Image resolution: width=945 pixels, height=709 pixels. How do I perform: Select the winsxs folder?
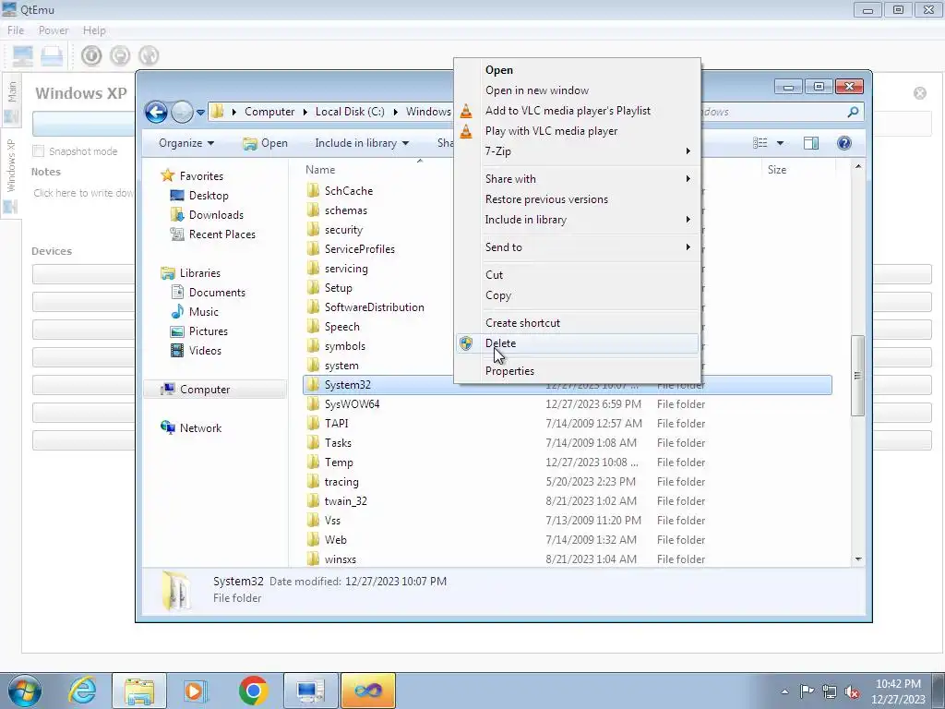tap(340, 559)
